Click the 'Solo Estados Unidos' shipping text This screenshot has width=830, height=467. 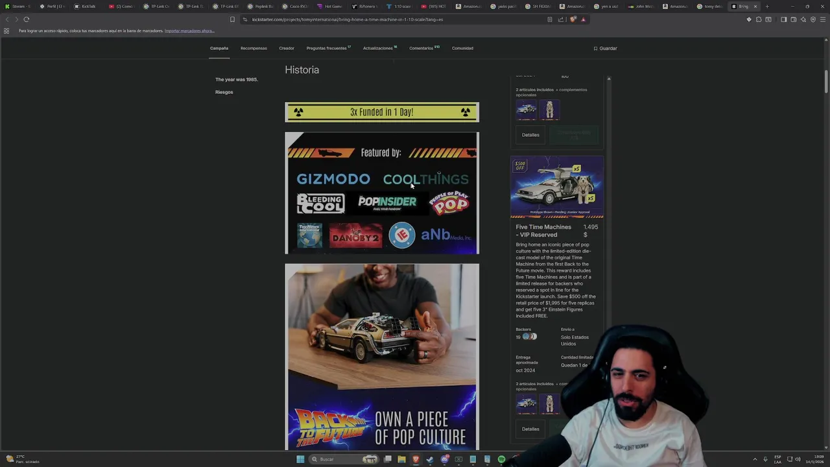coord(575,341)
